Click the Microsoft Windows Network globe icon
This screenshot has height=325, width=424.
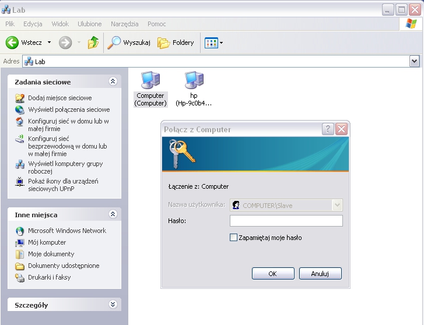pos(20,231)
